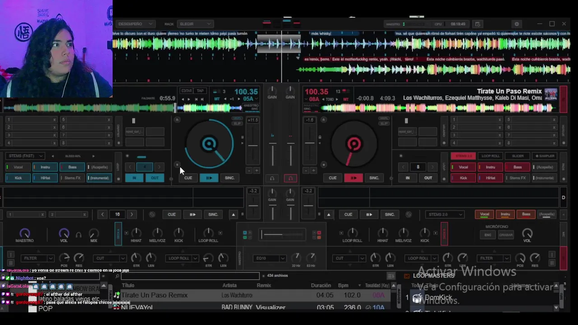Toggle left headphone cue icon

272,178
